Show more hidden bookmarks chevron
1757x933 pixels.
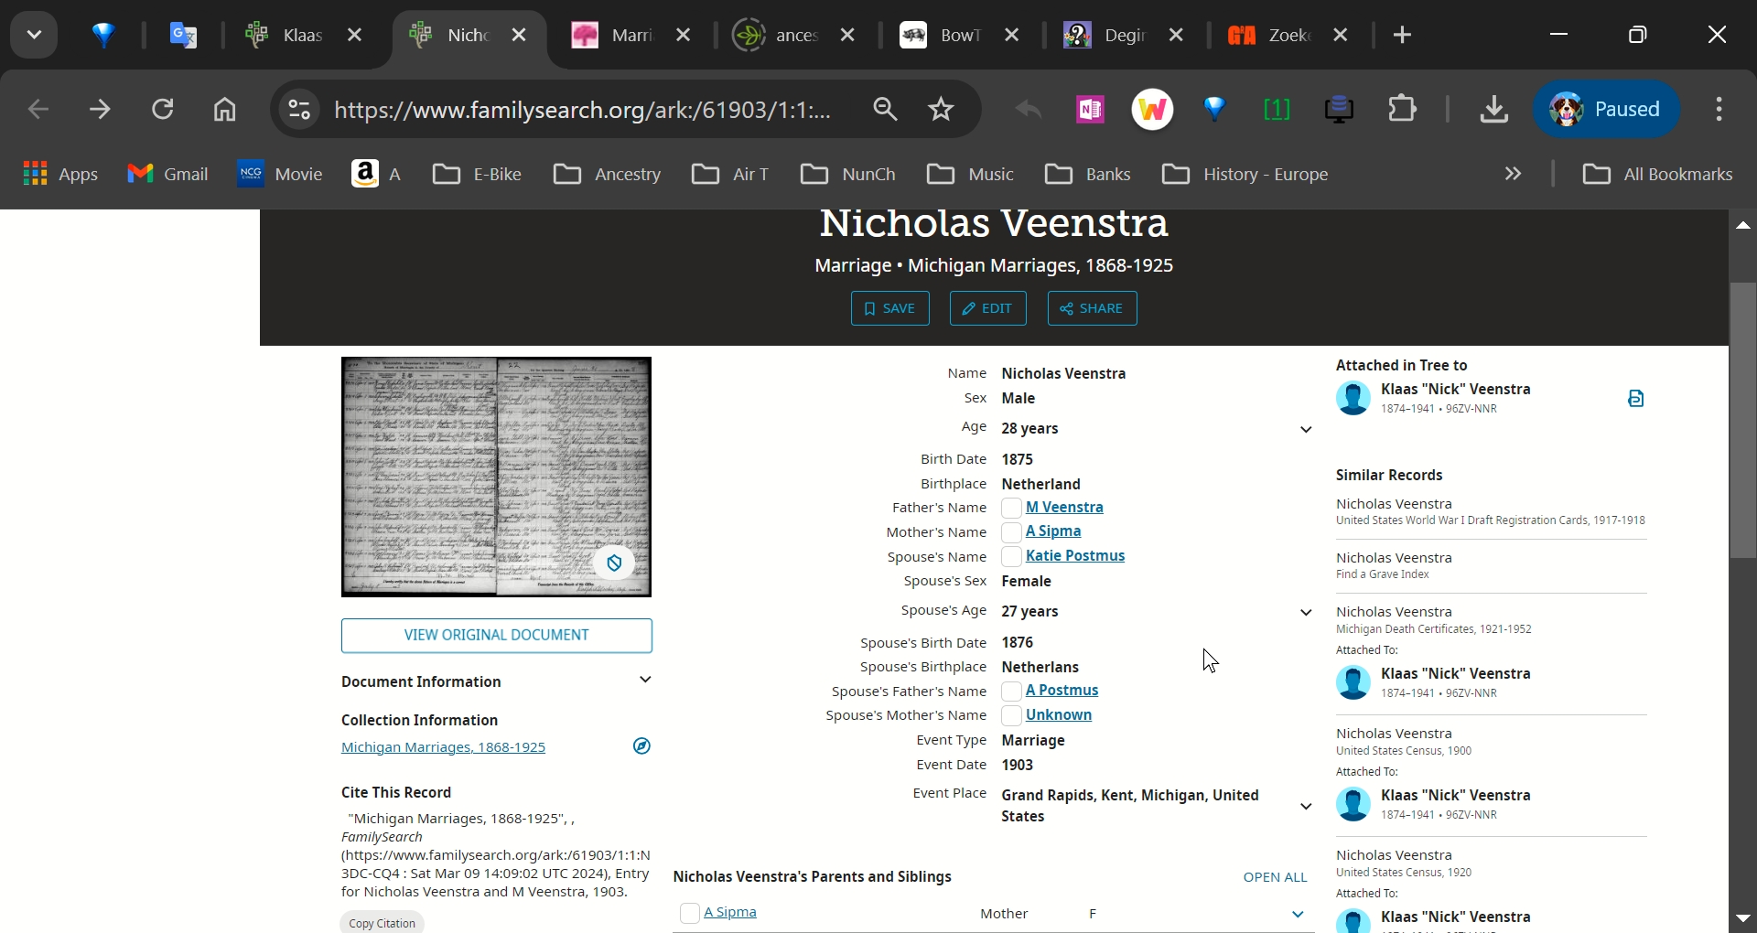(x=1514, y=174)
